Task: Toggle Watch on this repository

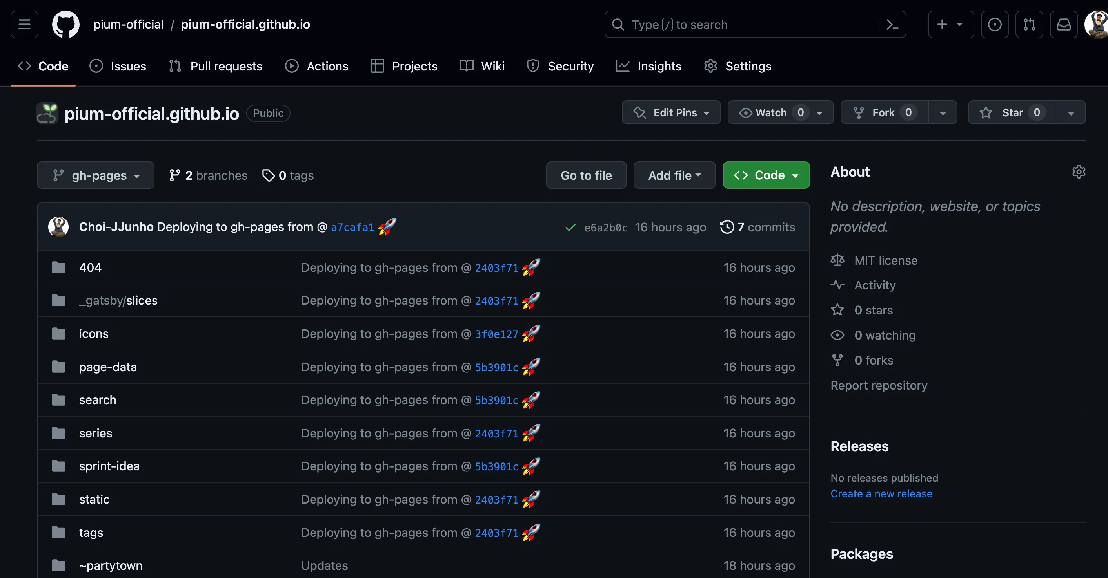Action: pyautogui.click(x=770, y=113)
